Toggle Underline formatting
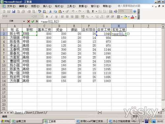Viewport: 165px width, 124px height. [56, 17]
